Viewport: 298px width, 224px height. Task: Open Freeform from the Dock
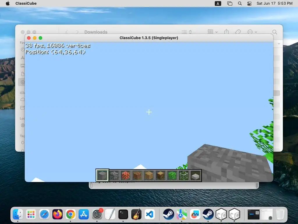click(x=195, y=214)
